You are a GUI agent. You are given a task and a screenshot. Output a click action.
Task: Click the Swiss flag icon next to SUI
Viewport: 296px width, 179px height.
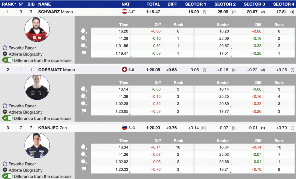(125, 70)
